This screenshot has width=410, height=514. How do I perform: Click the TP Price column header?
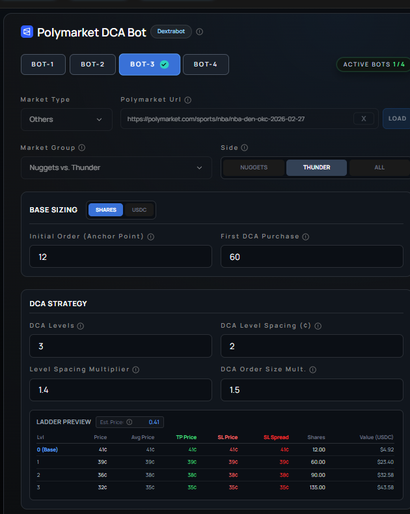coord(186,437)
